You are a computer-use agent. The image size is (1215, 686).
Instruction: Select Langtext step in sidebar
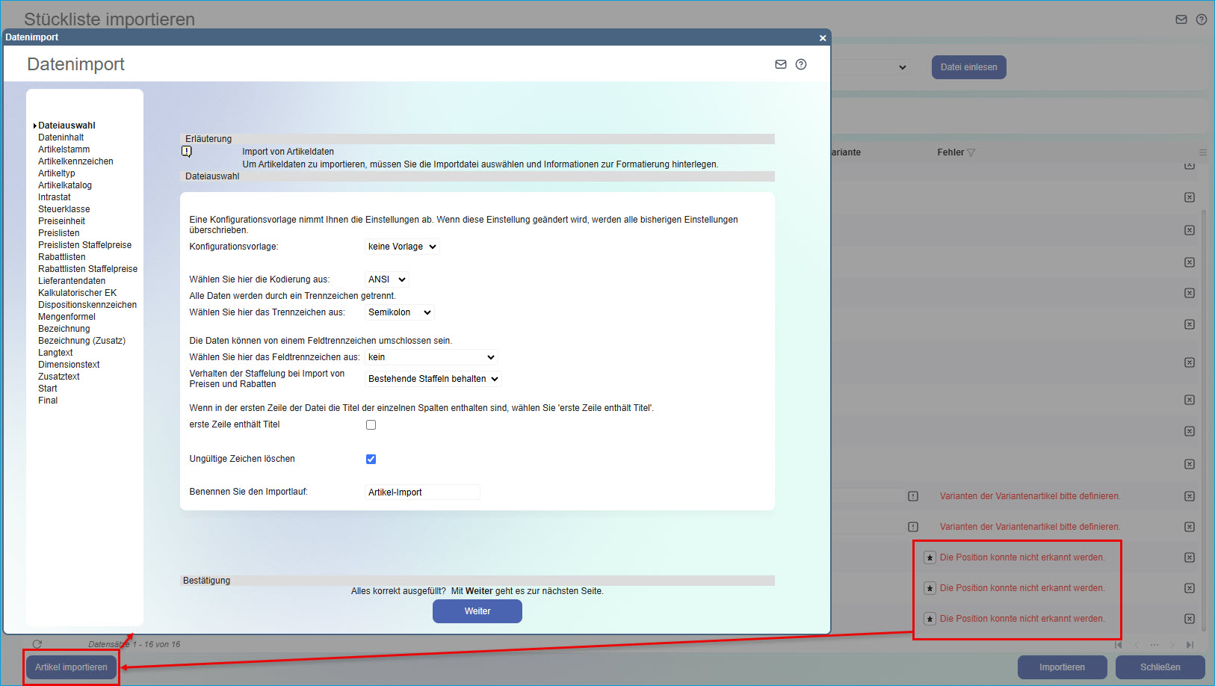(56, 353)
